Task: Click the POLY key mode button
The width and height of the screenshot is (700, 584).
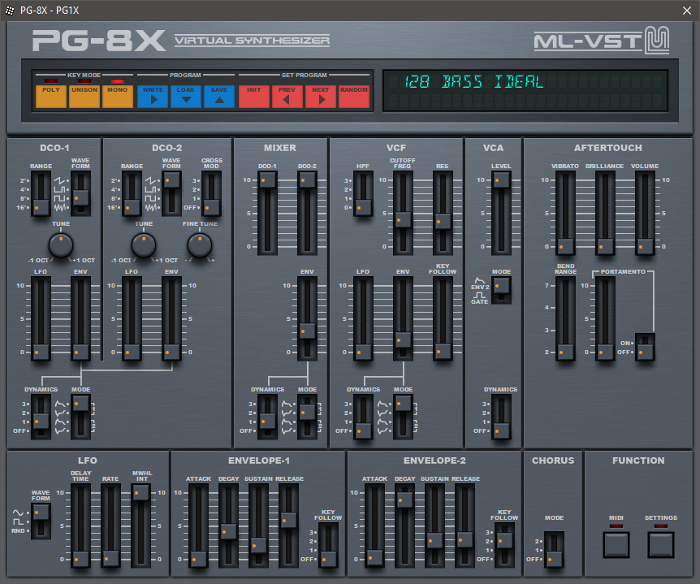Action: point(51,97)
